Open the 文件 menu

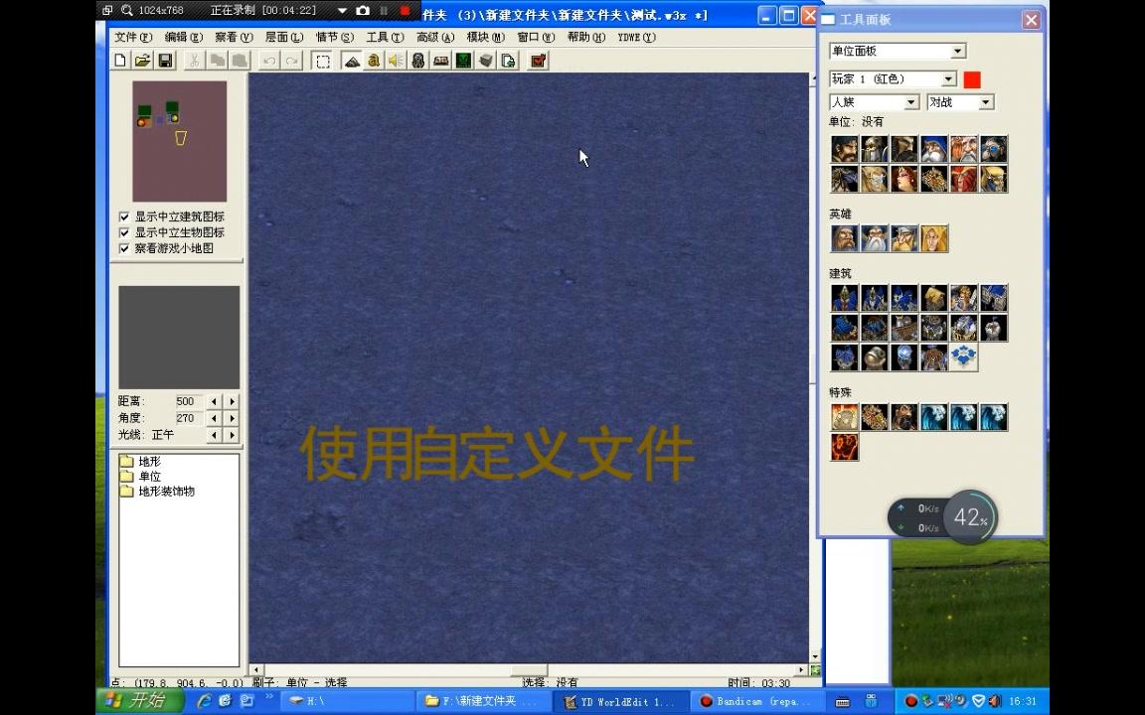[127, 37]
